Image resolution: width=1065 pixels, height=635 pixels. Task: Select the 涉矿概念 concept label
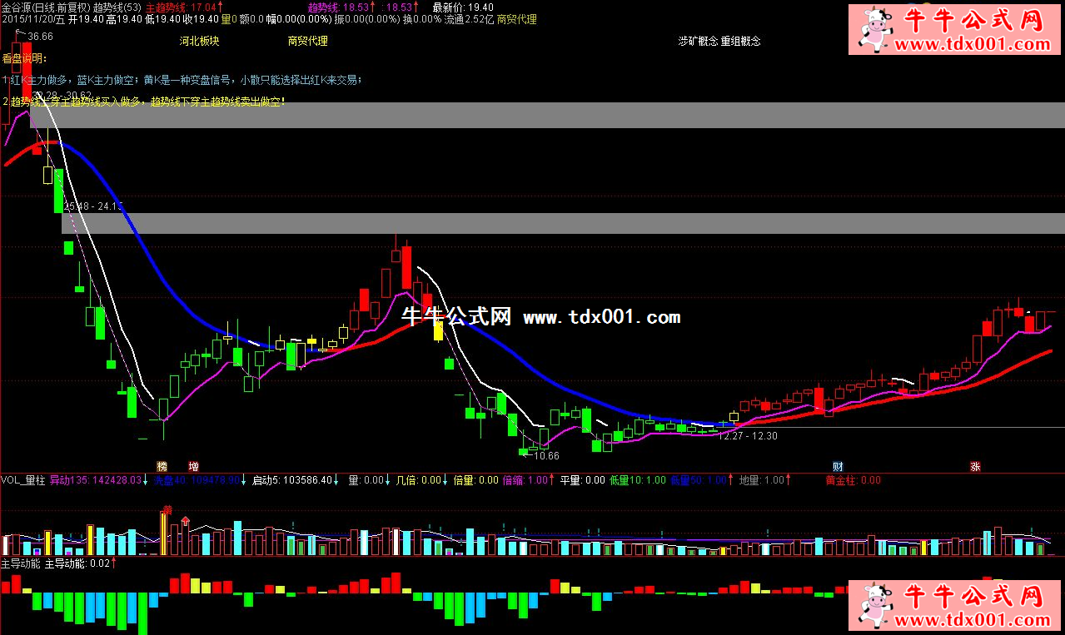coord(697,41)
